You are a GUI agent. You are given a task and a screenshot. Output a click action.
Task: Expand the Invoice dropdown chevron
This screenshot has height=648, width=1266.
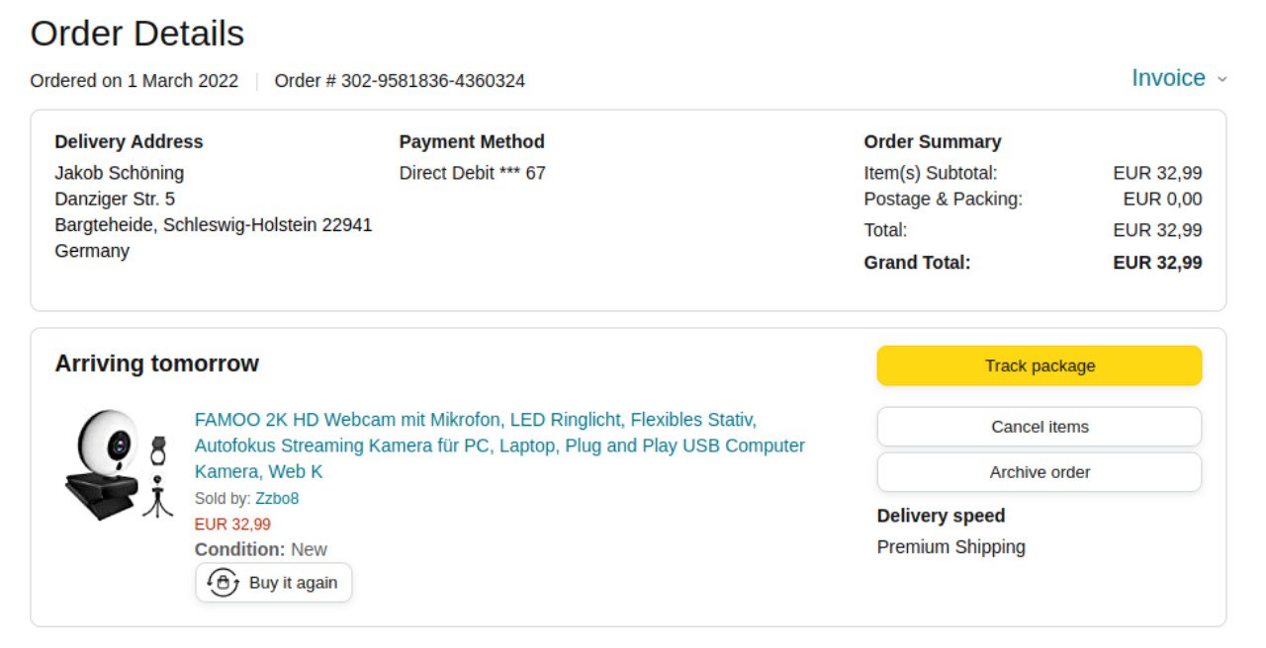click(1221, 79)
